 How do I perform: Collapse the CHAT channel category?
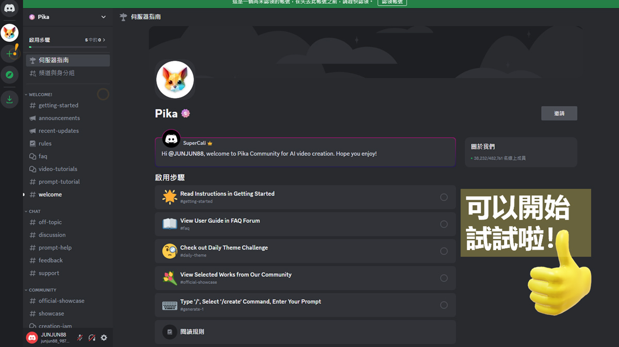[33, 211]
